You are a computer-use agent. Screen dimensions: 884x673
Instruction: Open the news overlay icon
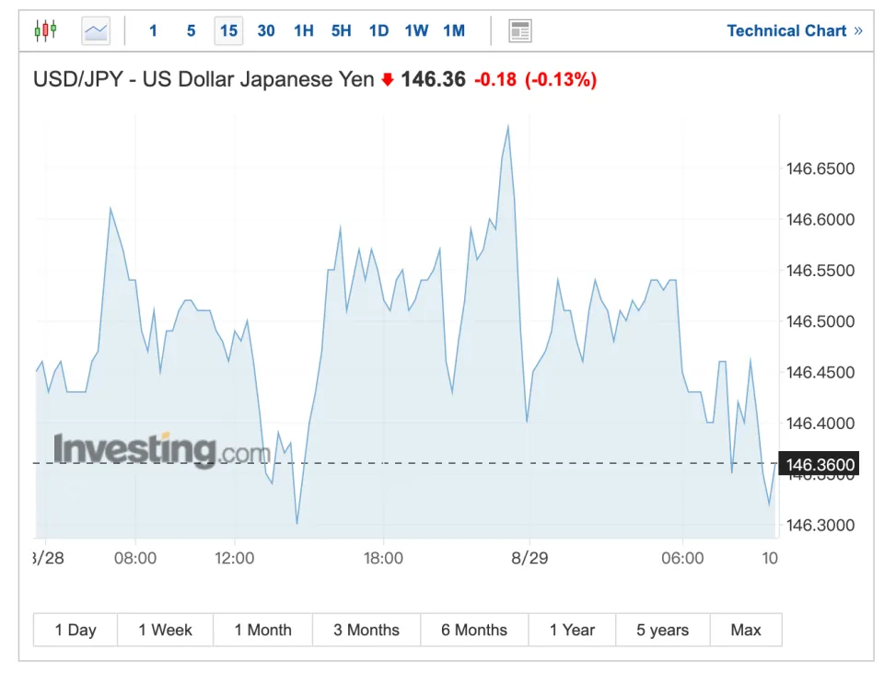[520, 30]
